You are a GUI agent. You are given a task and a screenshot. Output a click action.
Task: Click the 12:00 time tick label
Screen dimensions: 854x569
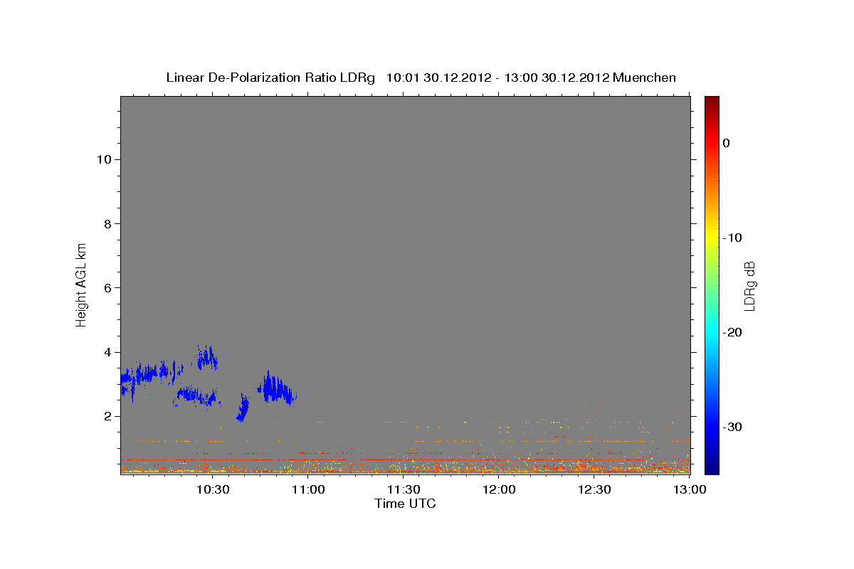point(500,489)
